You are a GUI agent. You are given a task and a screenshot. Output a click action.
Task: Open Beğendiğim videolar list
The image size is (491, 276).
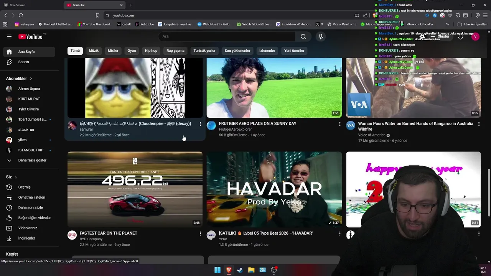29,218
